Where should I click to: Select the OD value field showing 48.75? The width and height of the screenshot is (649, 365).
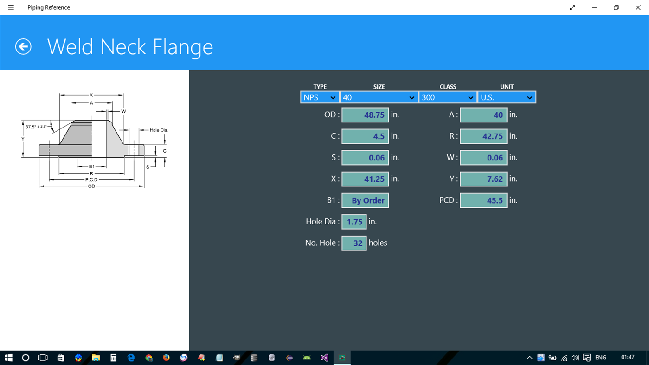(365, 115)
